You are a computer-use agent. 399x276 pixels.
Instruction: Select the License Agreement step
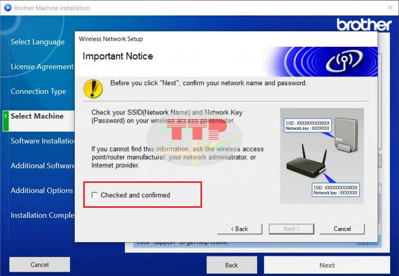[42, 67]
